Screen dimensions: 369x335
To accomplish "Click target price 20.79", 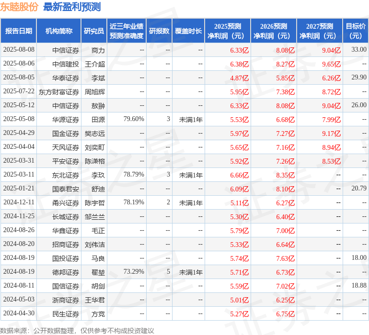I will 359,188.
